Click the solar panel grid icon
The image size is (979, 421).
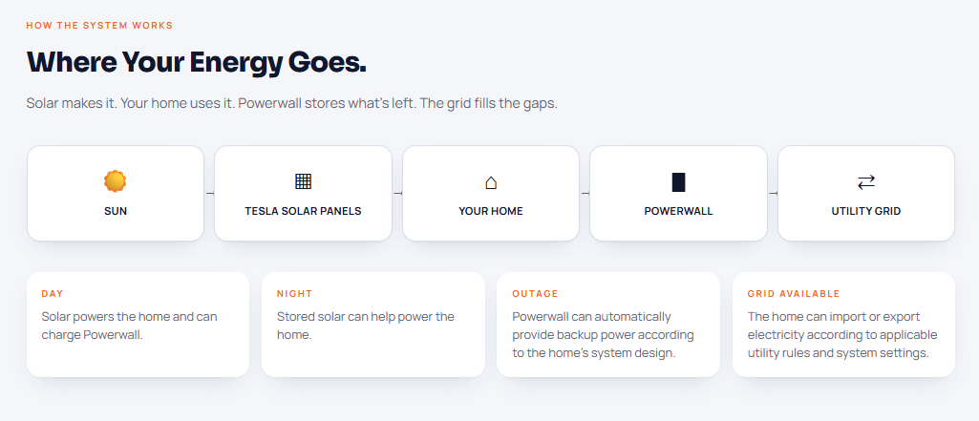click(303, 181)
